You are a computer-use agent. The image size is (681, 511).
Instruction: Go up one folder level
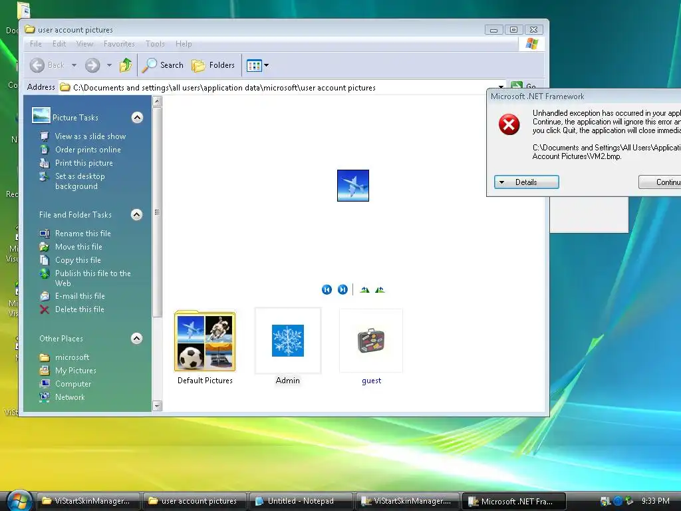(126, 65)
